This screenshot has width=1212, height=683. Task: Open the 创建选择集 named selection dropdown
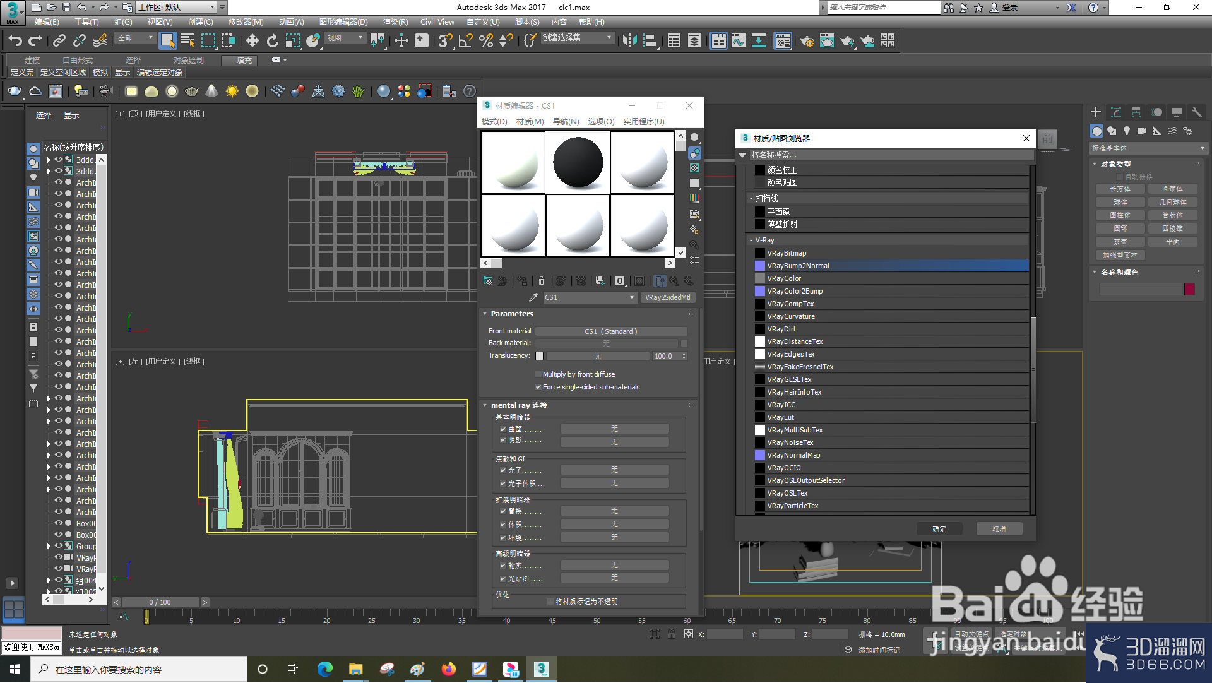tap(577, 38)
